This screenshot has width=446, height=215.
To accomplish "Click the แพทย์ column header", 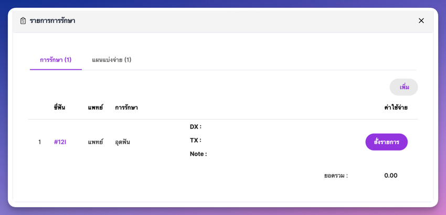I will 95,107.
